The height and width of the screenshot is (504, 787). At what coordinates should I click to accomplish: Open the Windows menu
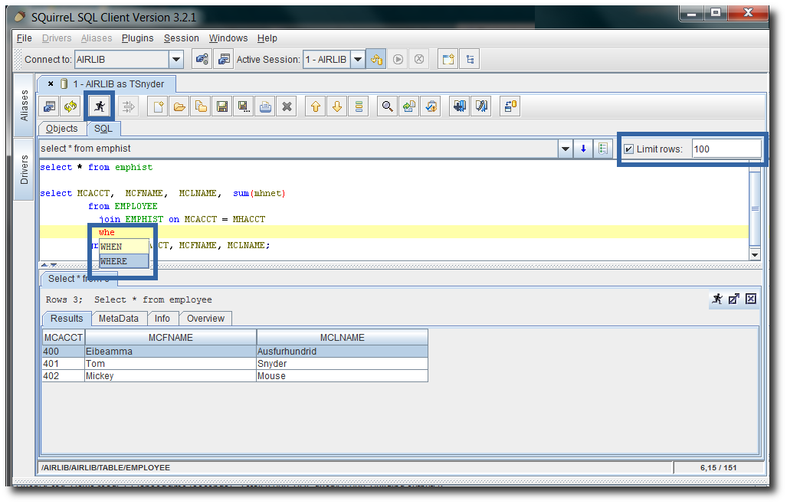pos(228,38)
